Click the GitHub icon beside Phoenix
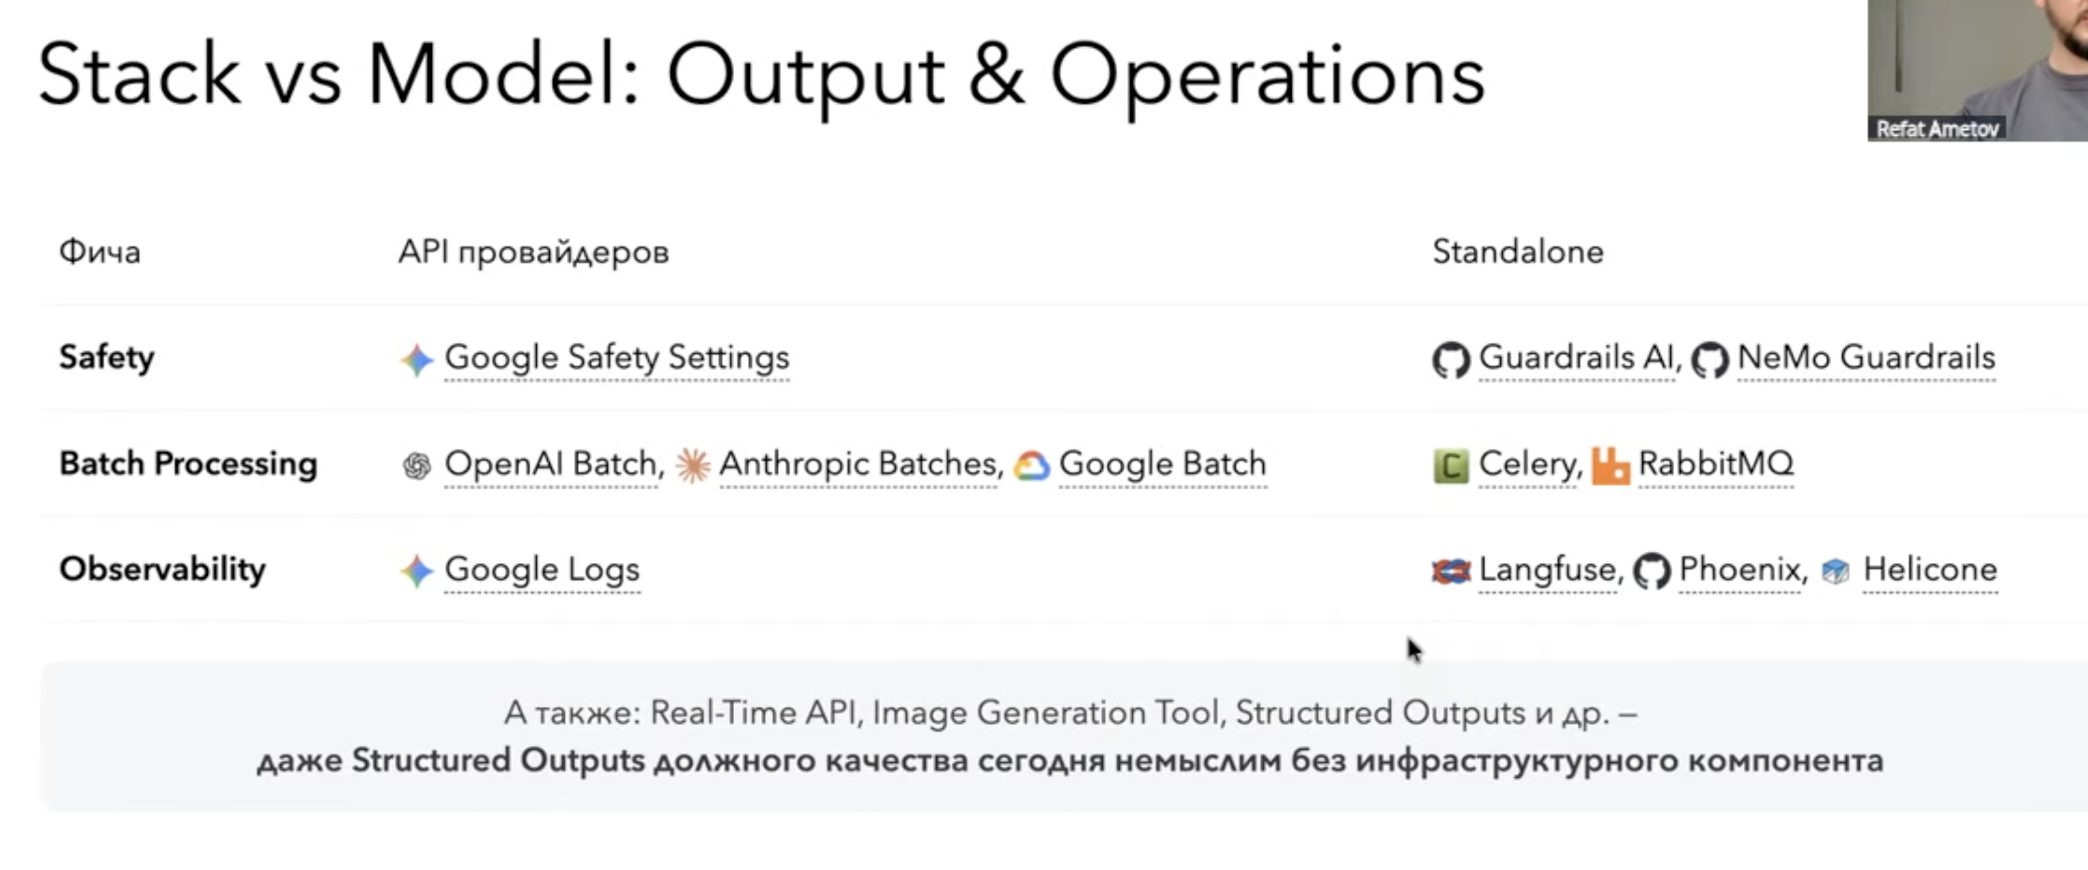The image size is (2088, 870). (x=1651, y=571)
